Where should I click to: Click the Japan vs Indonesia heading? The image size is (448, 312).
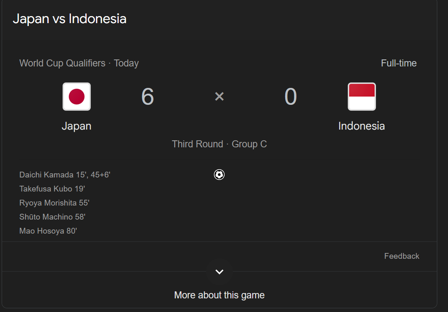[70, 19]
